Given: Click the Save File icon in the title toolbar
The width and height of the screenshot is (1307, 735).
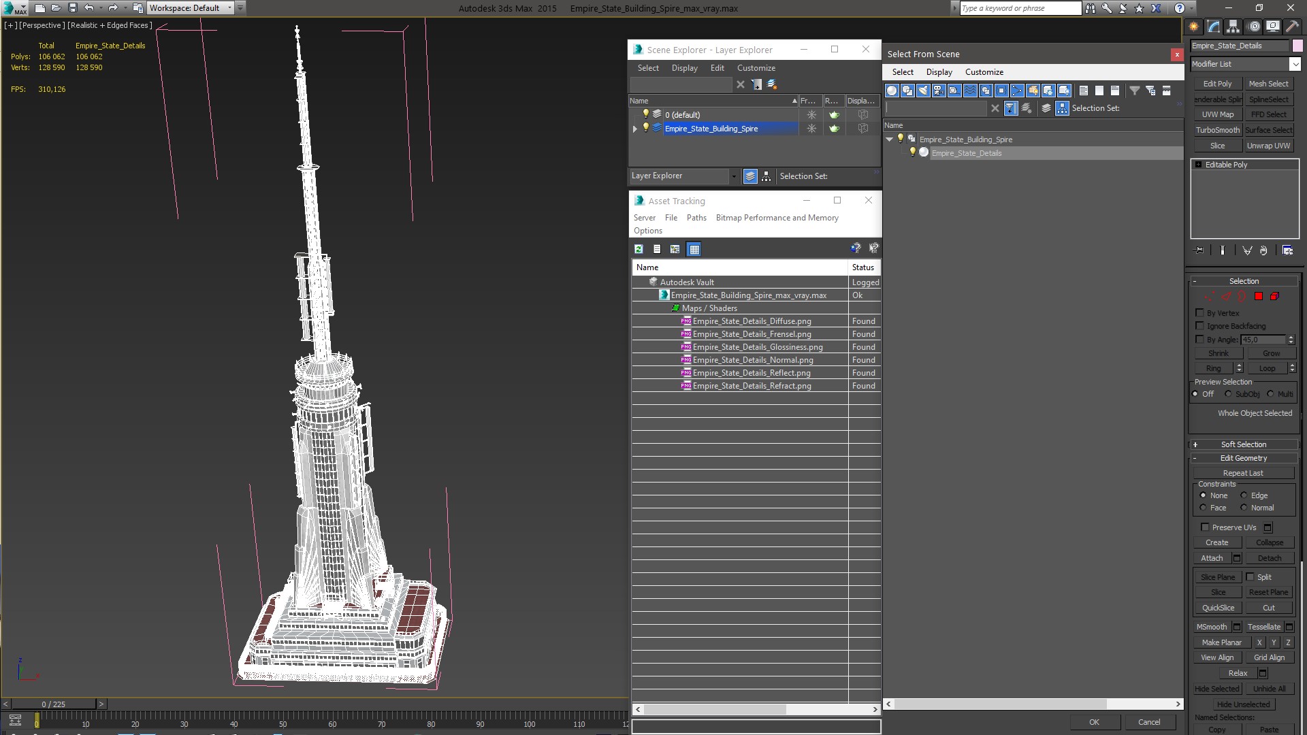Looking at the screenshot, I should 73,8.
